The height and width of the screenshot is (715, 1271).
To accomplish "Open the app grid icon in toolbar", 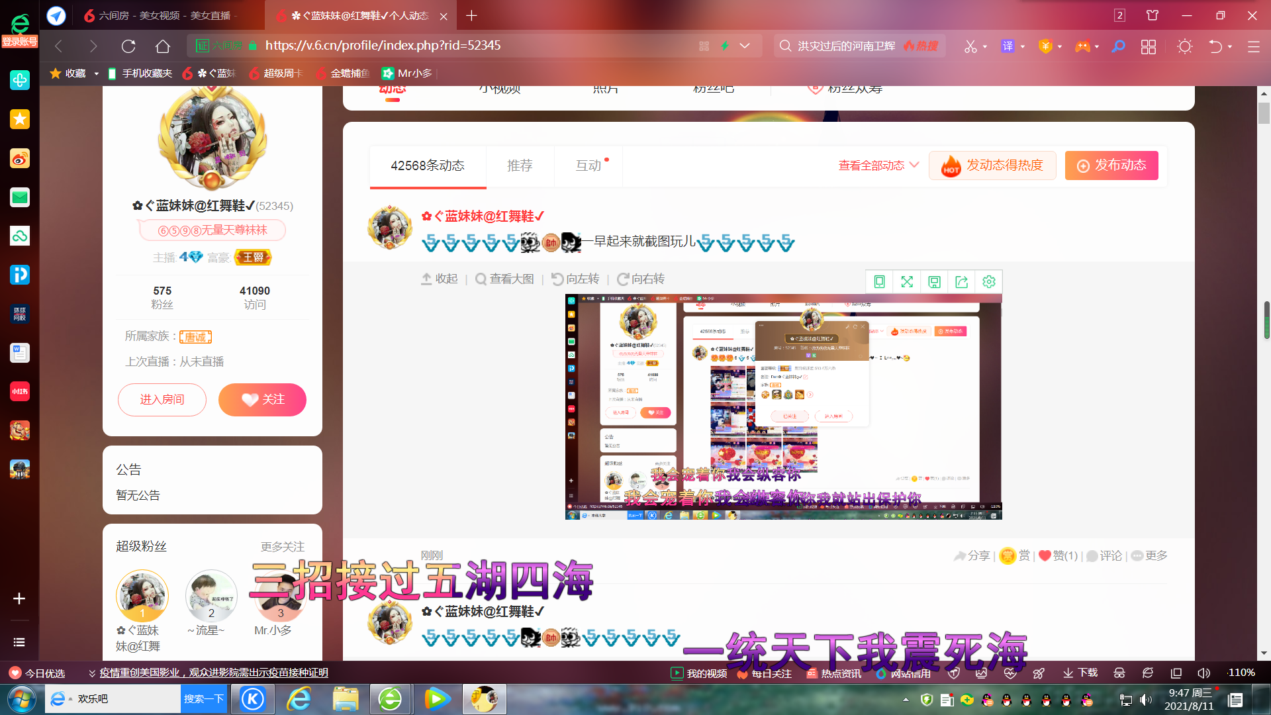I will coord(1149,46).
